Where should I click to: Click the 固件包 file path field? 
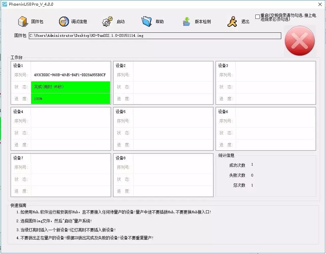tap(155, 35)
